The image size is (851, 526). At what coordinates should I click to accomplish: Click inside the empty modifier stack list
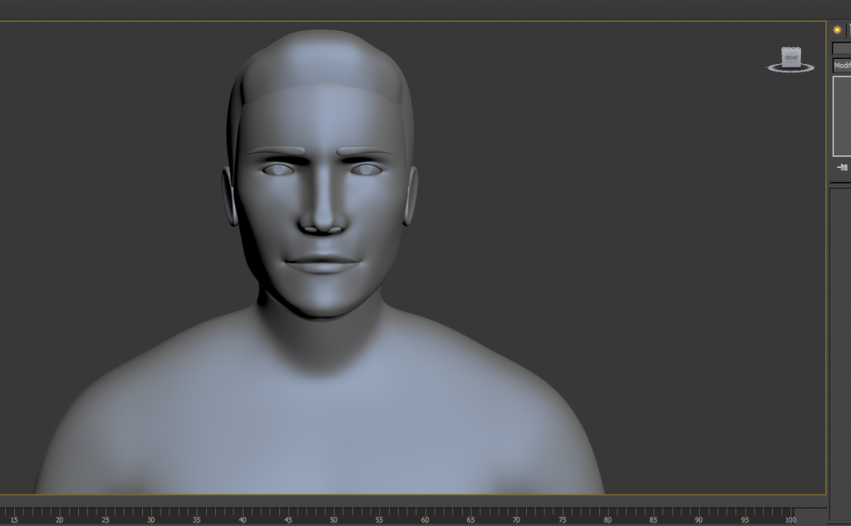(842, 116)
